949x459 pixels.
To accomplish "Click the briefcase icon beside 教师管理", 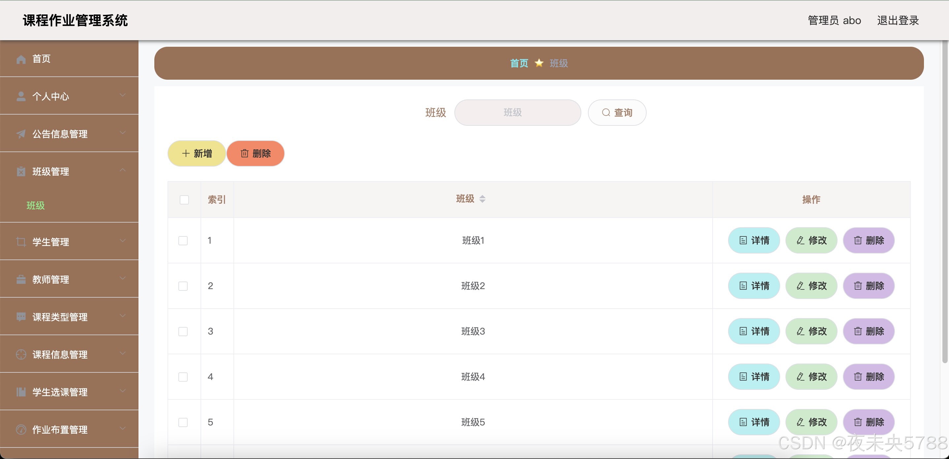I will coord(21,280).
